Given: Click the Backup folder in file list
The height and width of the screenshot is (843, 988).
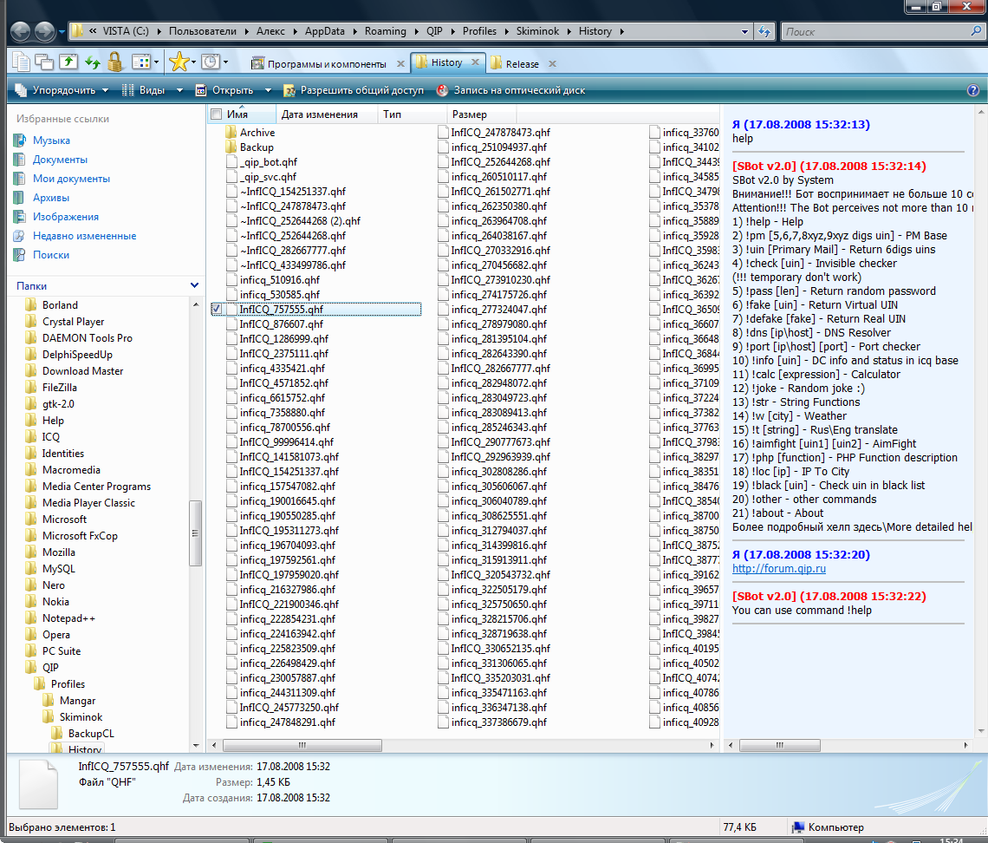Looking at the screenshot, I should click(250, 147).
